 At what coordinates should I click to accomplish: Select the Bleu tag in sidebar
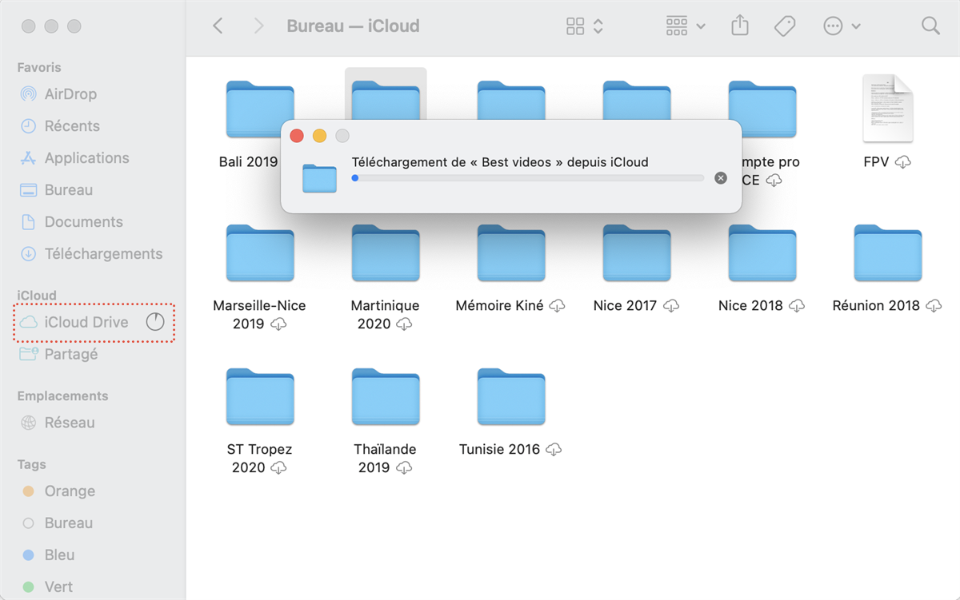(x=59, y=555)
